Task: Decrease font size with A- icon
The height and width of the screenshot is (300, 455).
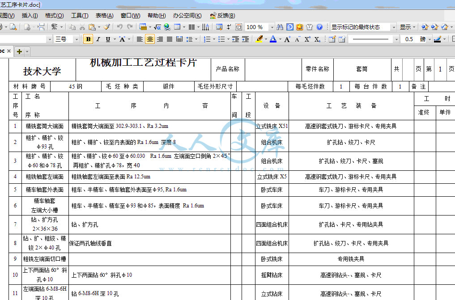Action: 297,39
